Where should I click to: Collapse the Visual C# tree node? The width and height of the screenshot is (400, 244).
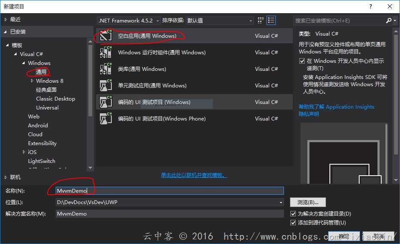[16, 54]
